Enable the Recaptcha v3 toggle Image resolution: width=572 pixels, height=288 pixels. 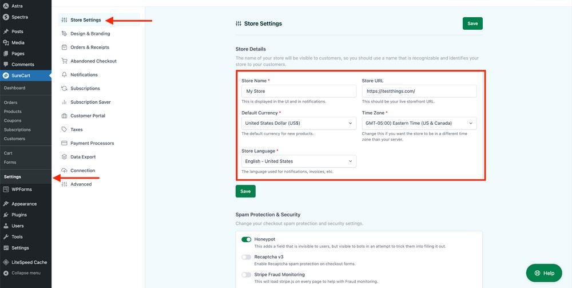click(x=246, y=257)
